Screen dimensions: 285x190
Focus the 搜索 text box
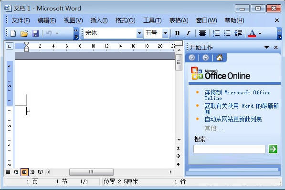pos(229,149)
